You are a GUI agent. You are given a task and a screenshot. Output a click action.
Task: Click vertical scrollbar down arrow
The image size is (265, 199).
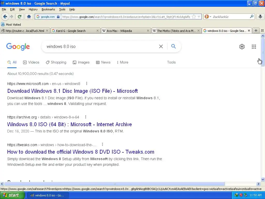point(263,180)
